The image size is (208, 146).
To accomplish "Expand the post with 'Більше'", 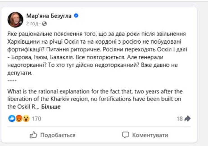I will coord(51,106).
